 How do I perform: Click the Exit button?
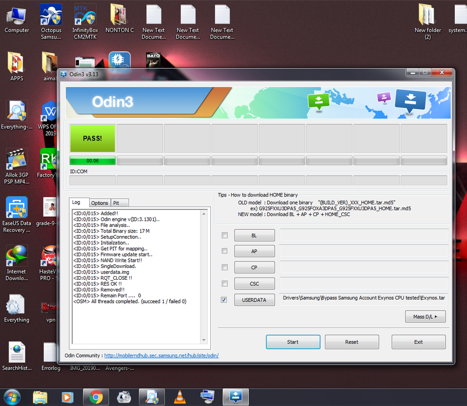click(418, 342)
